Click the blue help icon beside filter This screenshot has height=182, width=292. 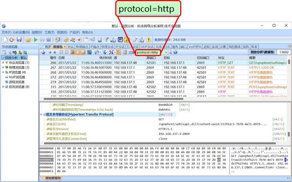(175, 52)
